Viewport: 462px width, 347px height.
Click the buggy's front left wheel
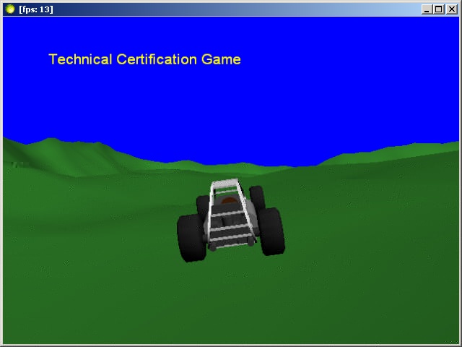201,204
